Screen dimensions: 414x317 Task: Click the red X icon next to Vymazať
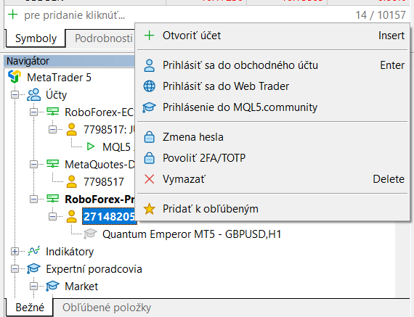(x=150, y=179)
